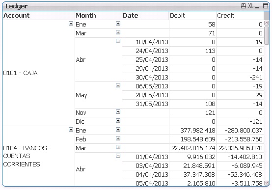Send Ledger table to Excel via XL icon
The width and height of the screenshot is (272, 190).
pyautogui.click(x=250, y=6)
